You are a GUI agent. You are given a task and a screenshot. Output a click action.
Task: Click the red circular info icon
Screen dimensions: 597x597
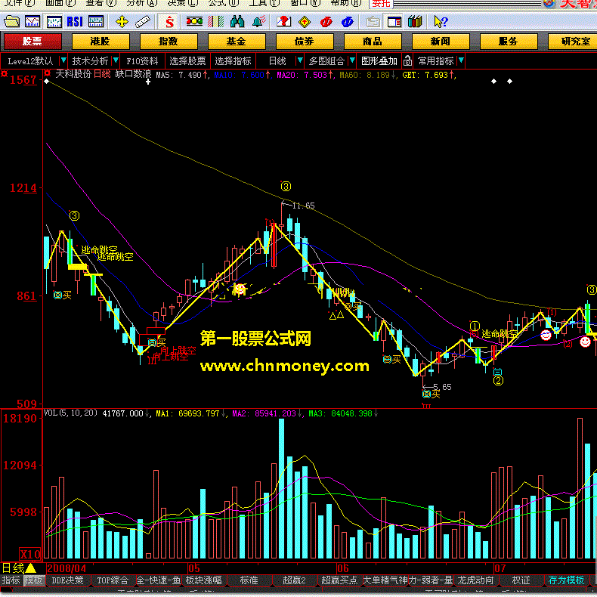pos(326,22)
